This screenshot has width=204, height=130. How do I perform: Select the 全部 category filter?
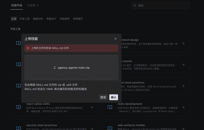(x=14, y=19)
